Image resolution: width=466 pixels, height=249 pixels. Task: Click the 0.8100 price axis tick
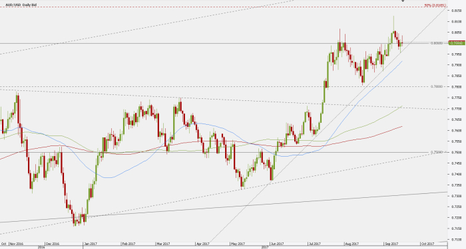[x=456, y=22]
